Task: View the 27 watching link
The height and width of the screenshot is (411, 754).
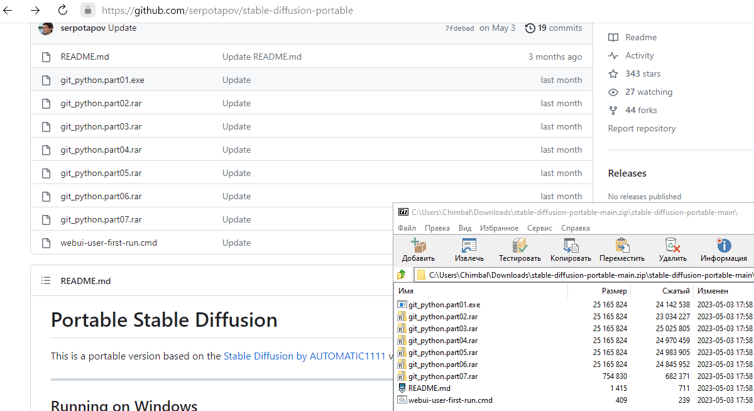Action: point(640,92)
